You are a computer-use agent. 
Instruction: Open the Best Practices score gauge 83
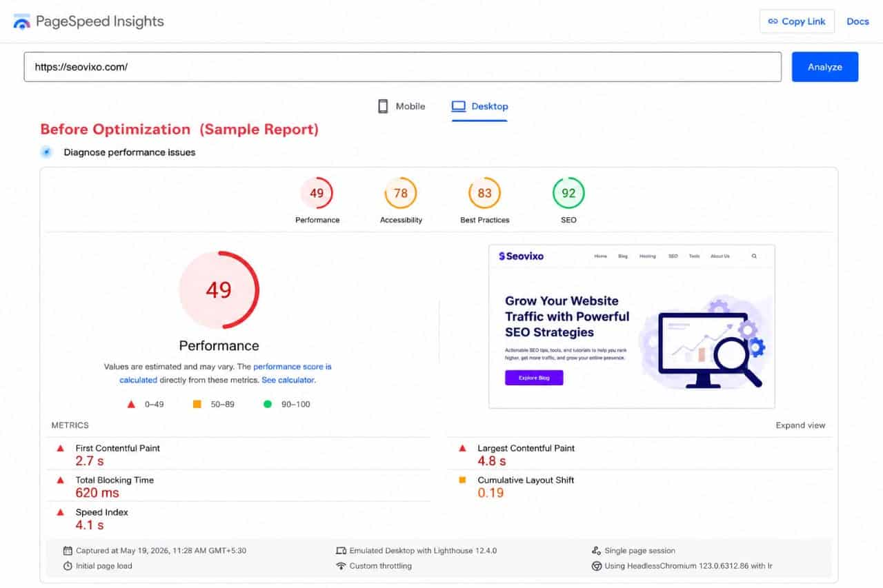tap(484, 194)
